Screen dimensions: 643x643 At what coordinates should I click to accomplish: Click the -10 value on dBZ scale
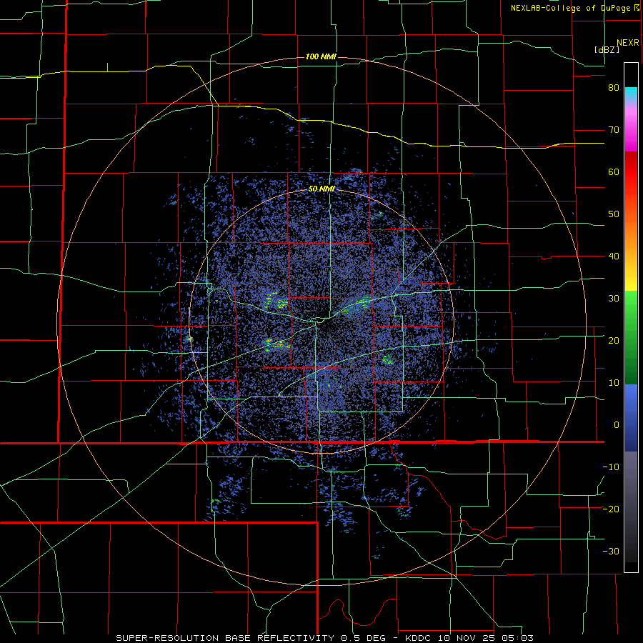click(611, 467)
